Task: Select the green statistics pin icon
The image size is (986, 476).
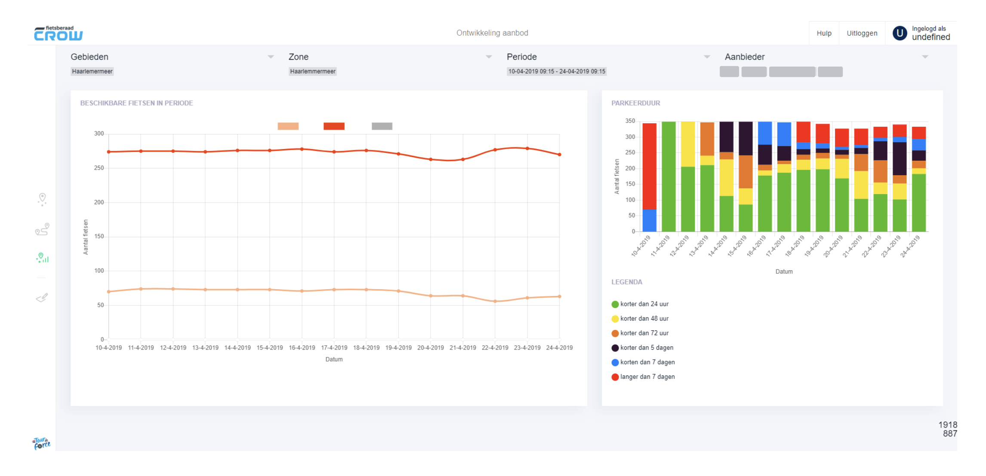Action: pyautogui.click(x=42, y=257)
